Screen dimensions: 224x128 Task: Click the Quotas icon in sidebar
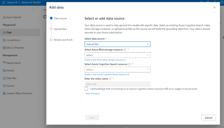point(4,86)
